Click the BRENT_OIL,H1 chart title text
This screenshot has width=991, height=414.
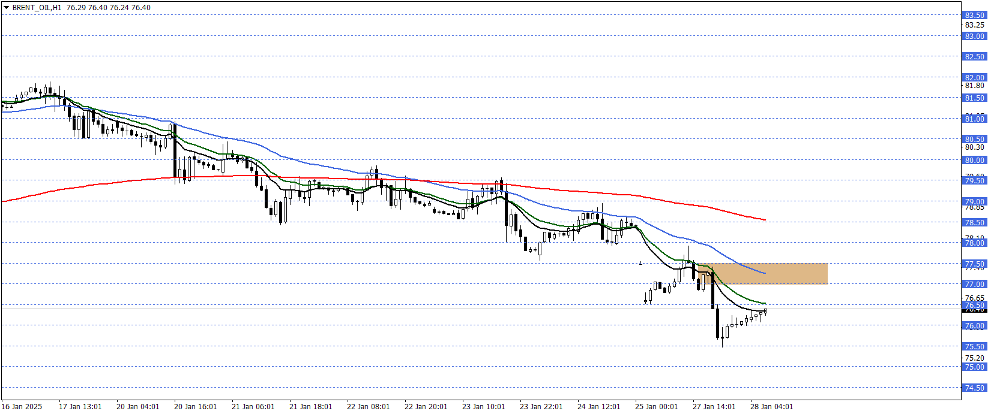[37, 8]
